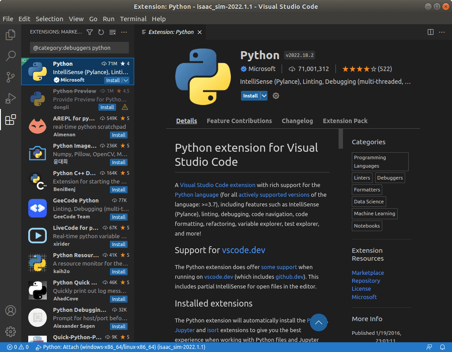Click the feedback icon in status bar

click(429, 347)
